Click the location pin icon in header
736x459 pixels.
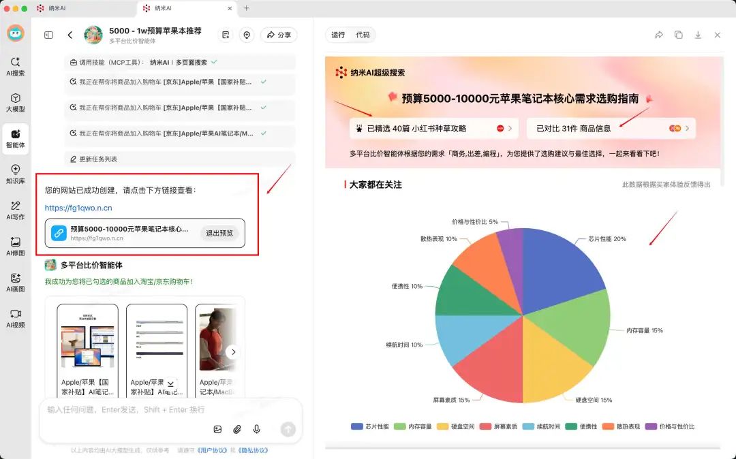[247, 35]
